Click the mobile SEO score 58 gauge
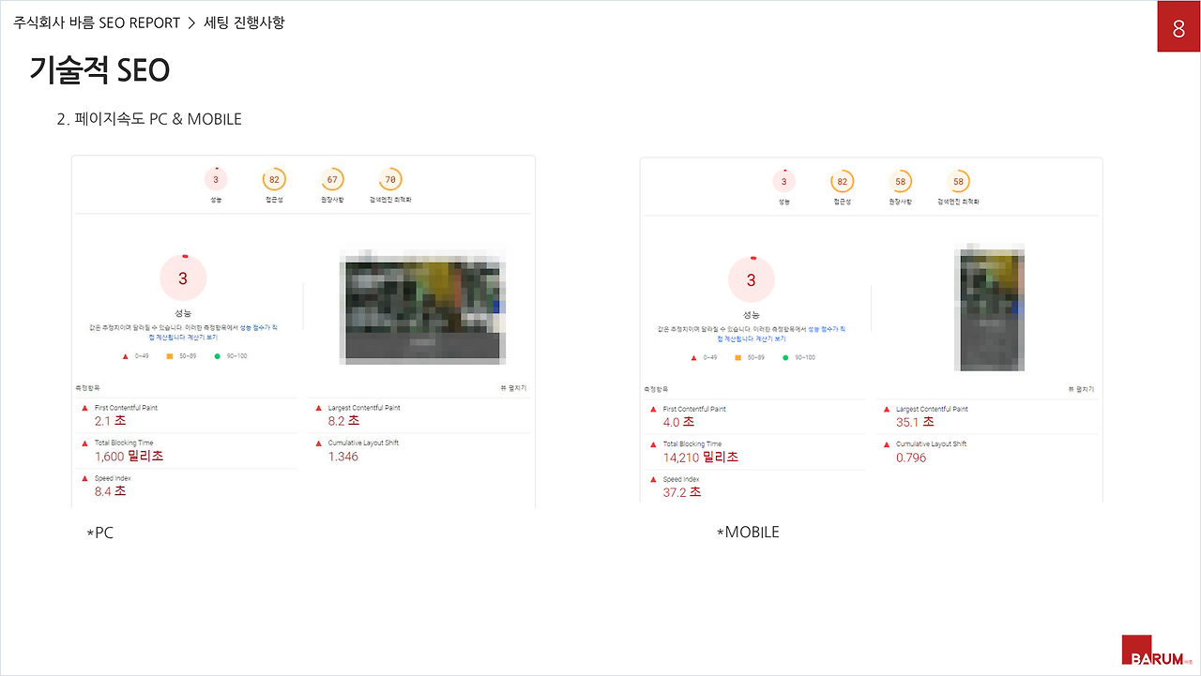1201x676 pixels. coord(958,181)
